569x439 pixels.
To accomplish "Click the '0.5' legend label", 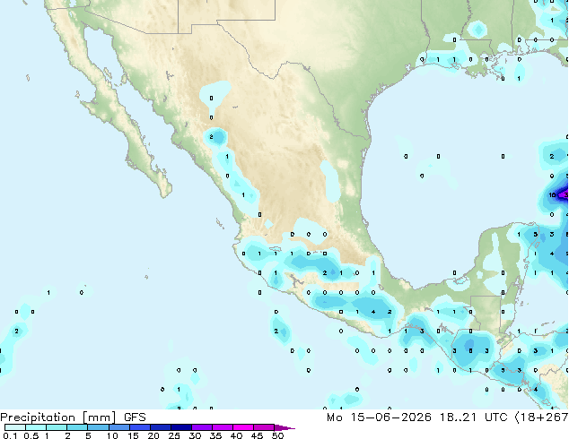I will pyautogui.click(x=31, y=435).
